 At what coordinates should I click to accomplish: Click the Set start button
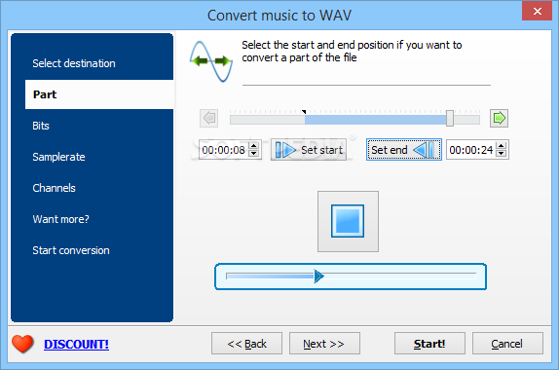tap(309, 150)
